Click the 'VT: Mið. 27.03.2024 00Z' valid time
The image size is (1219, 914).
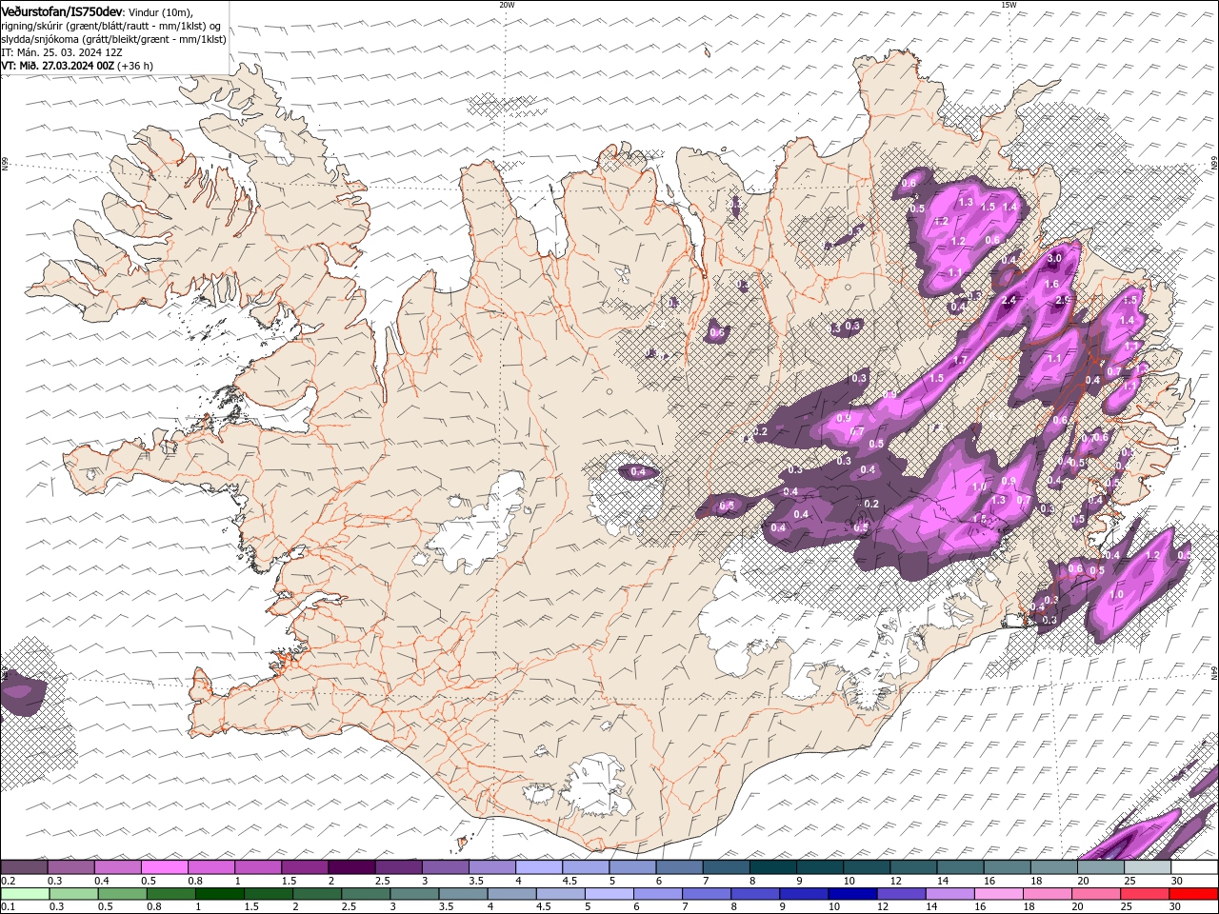coord(57,66)
